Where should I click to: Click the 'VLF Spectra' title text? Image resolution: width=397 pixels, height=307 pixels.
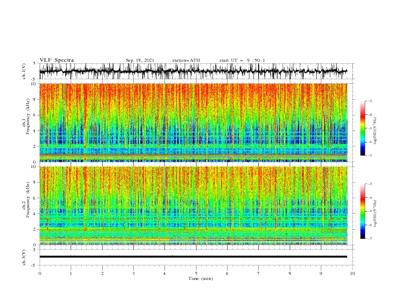(x=57, y=60)
